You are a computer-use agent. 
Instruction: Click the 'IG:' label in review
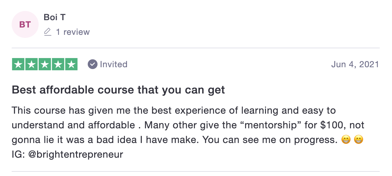coord(18,155)
